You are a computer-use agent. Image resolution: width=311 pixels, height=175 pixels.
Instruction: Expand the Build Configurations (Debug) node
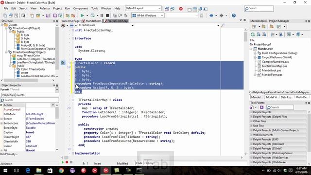(255, 53)
